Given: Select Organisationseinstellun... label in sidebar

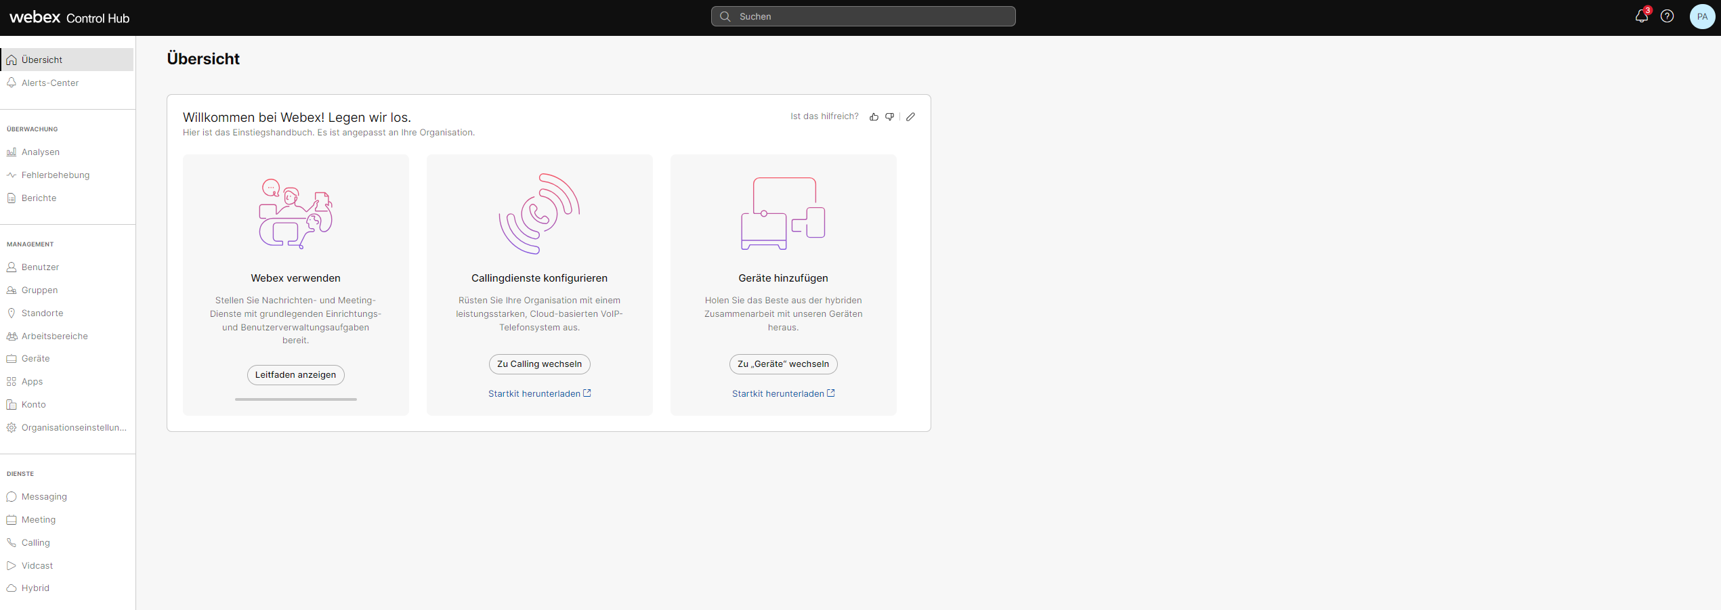Looking at the screenshot, I should click(x=75, y=428).
